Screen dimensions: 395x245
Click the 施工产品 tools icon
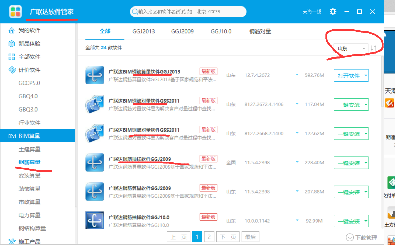pyautogui.click(x=12, y=242)
